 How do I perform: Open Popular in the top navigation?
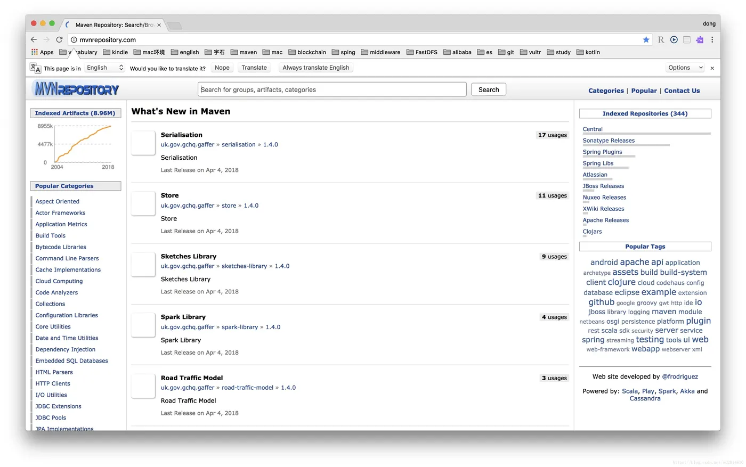[644, 91]
